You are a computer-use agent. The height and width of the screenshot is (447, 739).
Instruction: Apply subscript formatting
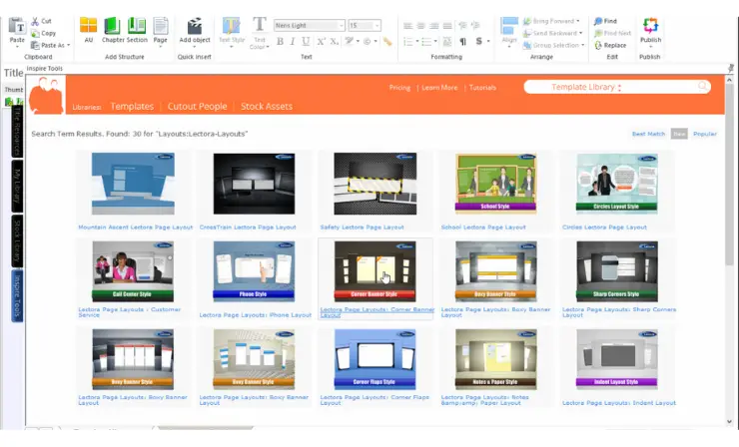click(335, 42)
